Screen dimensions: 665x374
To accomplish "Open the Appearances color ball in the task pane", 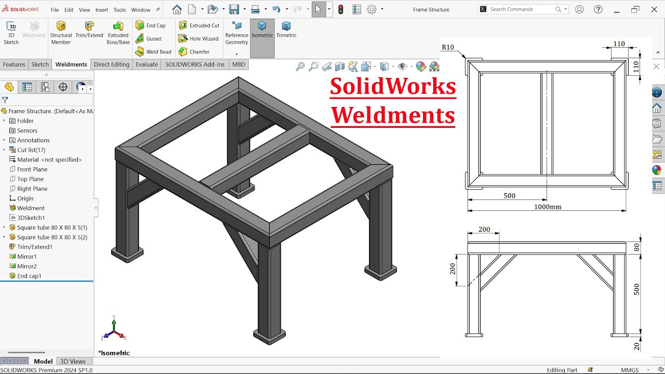I will (657, 170).
